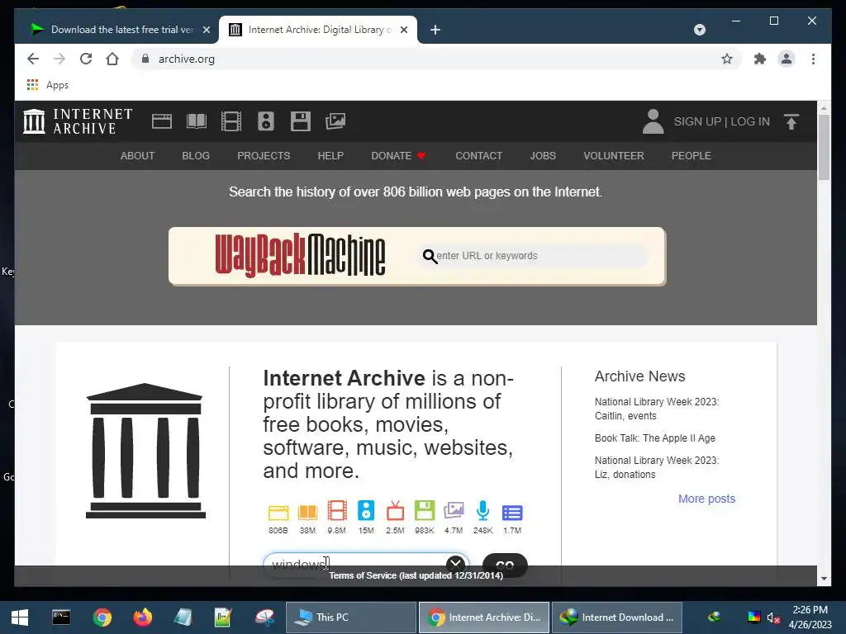Open National Library Week 2023: Caitlin, events post
Viewport: 846px width, 634px height.
tap(657, 409)
